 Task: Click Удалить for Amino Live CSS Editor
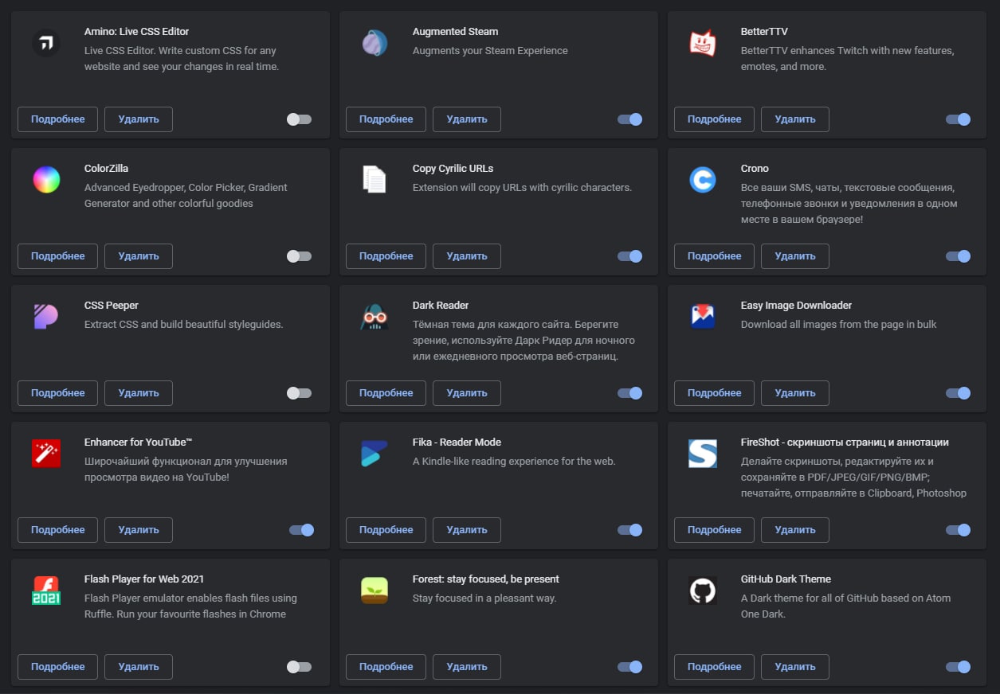pos(139,119)
